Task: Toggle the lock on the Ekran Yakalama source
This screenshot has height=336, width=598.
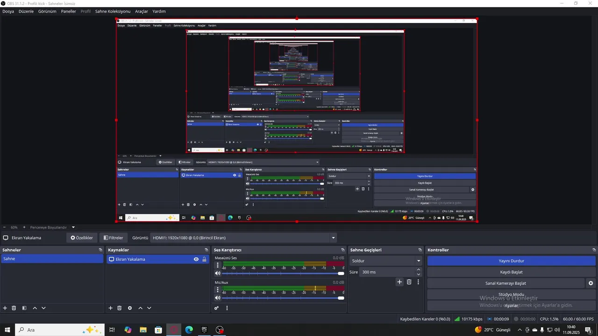Action: pyautogui.click(x=204, y=259)
